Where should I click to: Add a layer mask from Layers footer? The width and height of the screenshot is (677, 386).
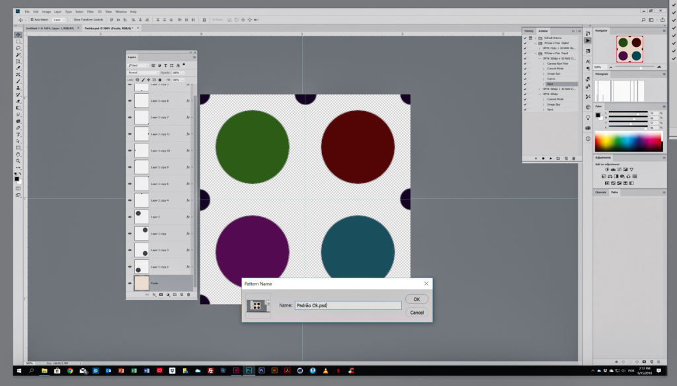(x=161, y=295)
